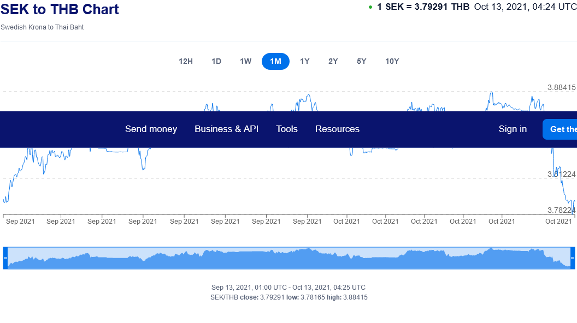The width and height of the screenshot is (577, 323).
Task: Expand the Resources navigation menu
Action: (x=337, y=129)
